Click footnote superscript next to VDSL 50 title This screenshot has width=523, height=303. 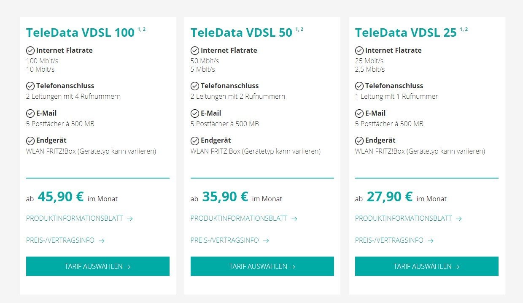(299, 30)
